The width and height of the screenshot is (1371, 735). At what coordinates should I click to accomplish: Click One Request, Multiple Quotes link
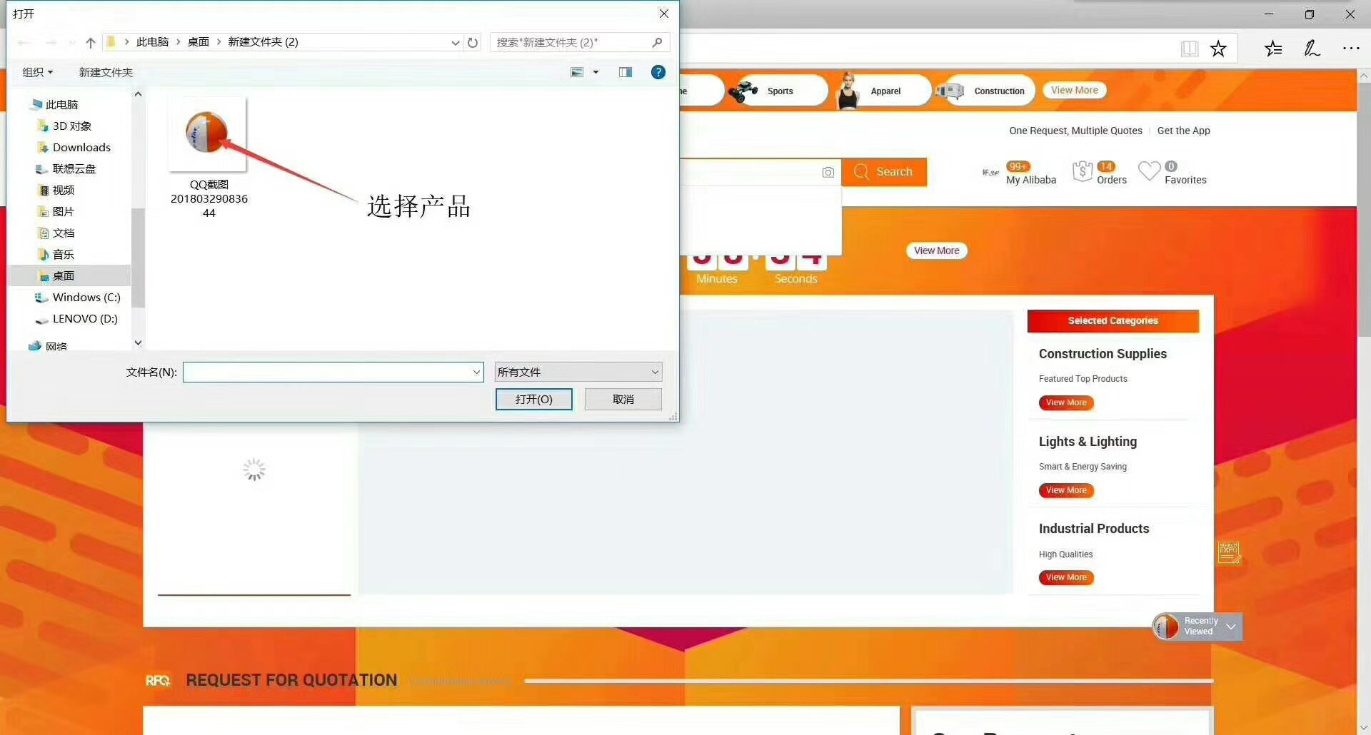[1075, 131]
